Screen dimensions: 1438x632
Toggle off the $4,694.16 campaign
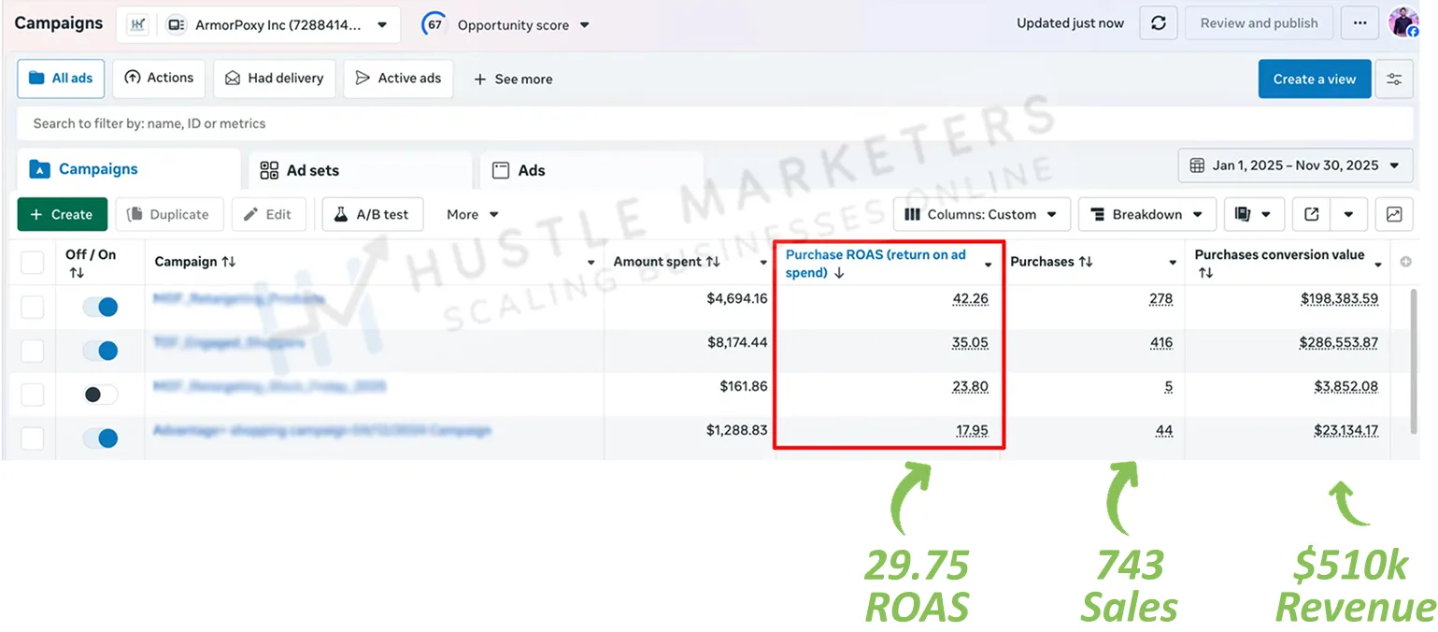100,307
